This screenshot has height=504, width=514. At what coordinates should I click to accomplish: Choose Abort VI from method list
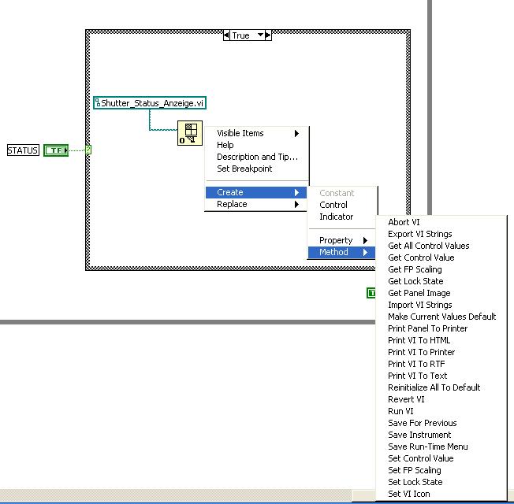[x=404, y=222]
